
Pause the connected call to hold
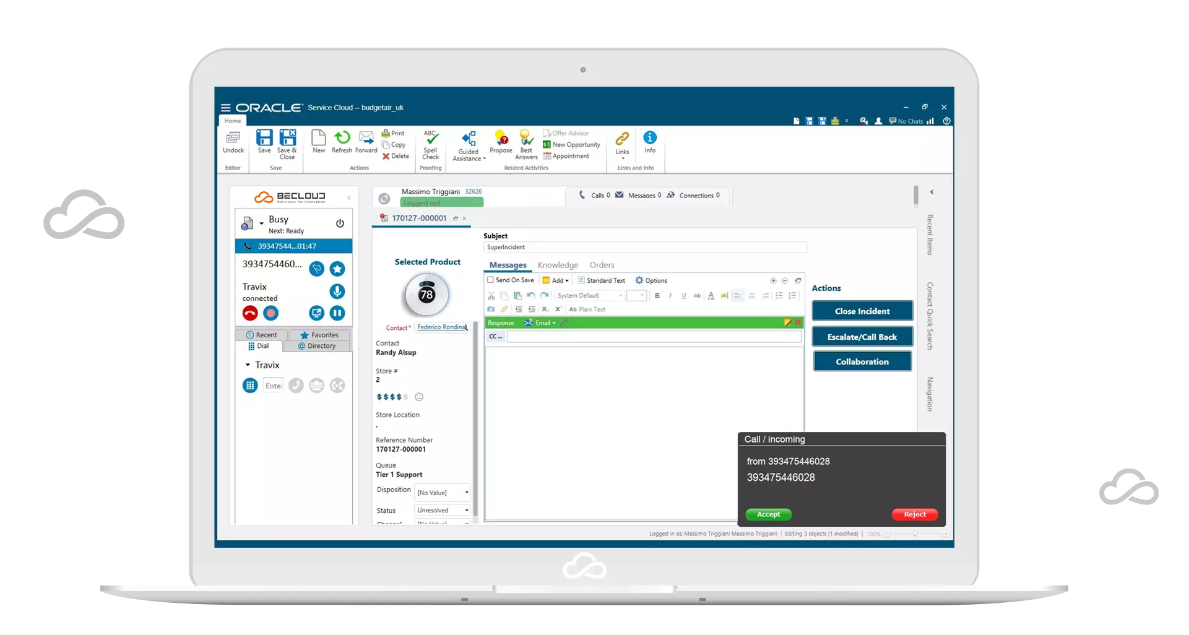pos(337,313)
